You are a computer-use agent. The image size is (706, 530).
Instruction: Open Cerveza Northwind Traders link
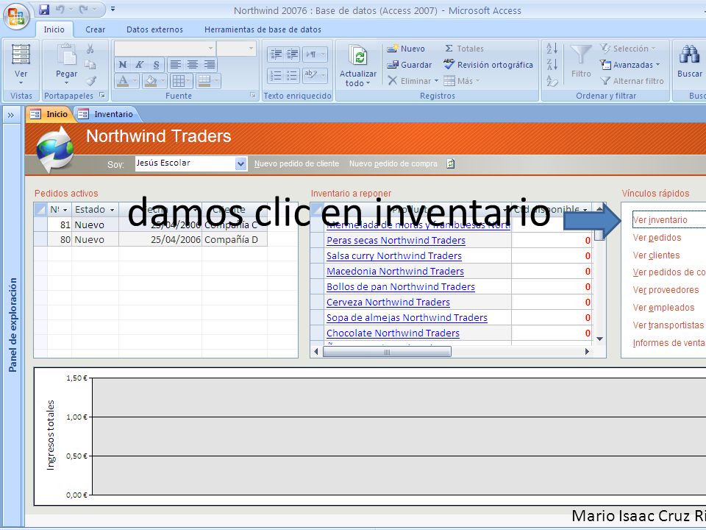coord(388,302)
